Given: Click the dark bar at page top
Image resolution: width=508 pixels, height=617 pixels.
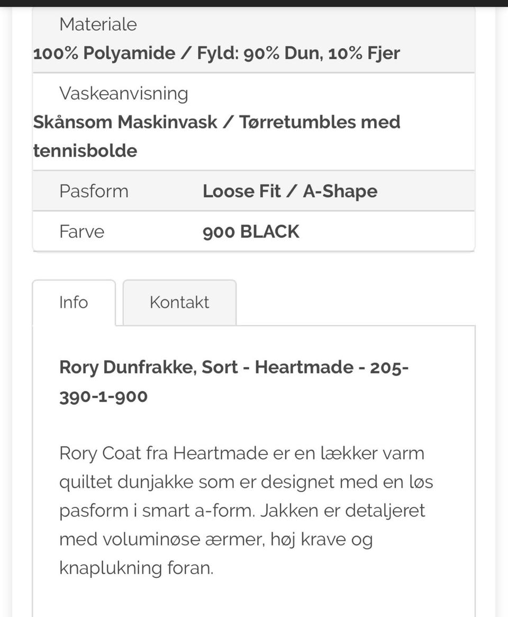Looking at the screenshot, I should click(x=254, y=3).
